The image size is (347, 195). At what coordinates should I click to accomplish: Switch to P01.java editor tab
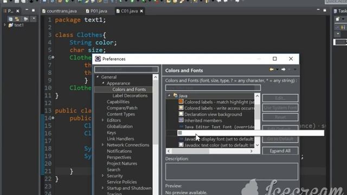point(97,11)
